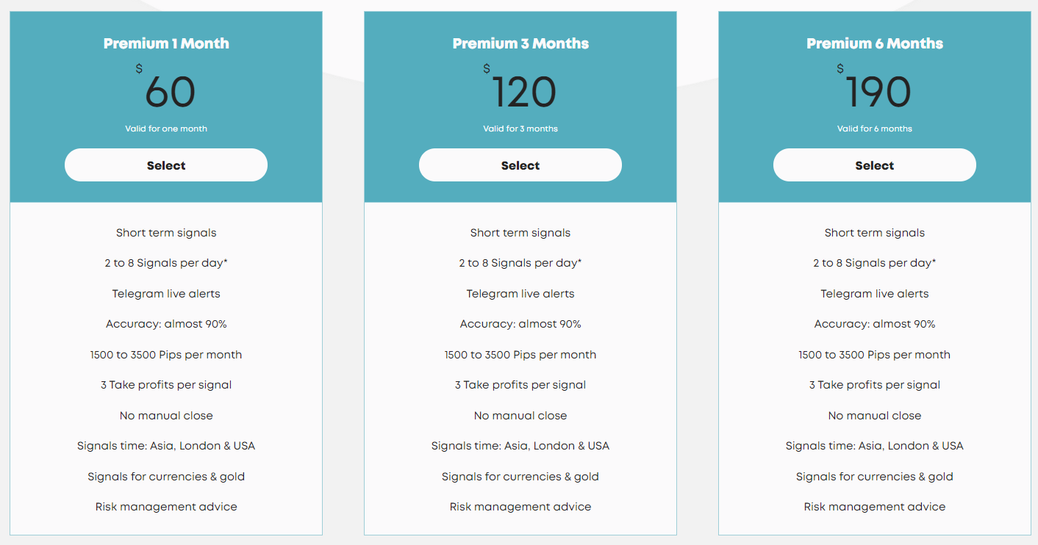Select the Premium 6 Months plan
The width and height of the screenshot is (1038, 545).
tap(875, 165)
